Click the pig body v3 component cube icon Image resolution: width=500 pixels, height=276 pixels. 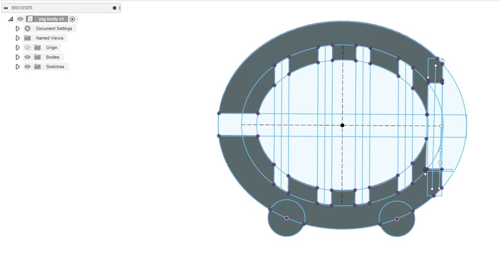point(30,19)
